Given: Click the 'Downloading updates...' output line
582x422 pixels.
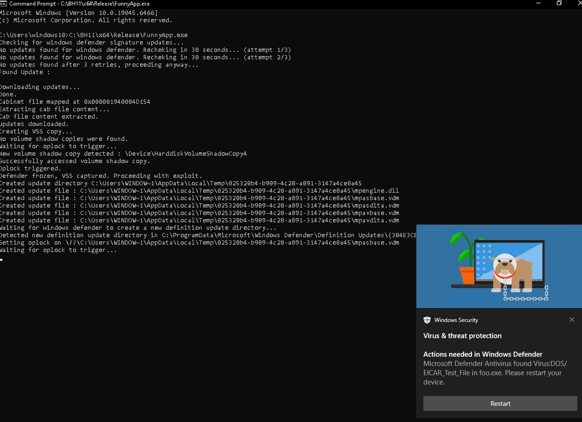Looking at the screenshot, I should pos(40,87).
